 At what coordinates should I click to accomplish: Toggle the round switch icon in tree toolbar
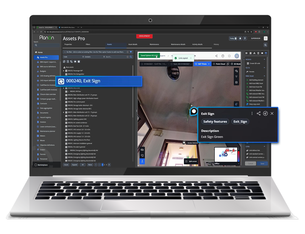(75, 61)
